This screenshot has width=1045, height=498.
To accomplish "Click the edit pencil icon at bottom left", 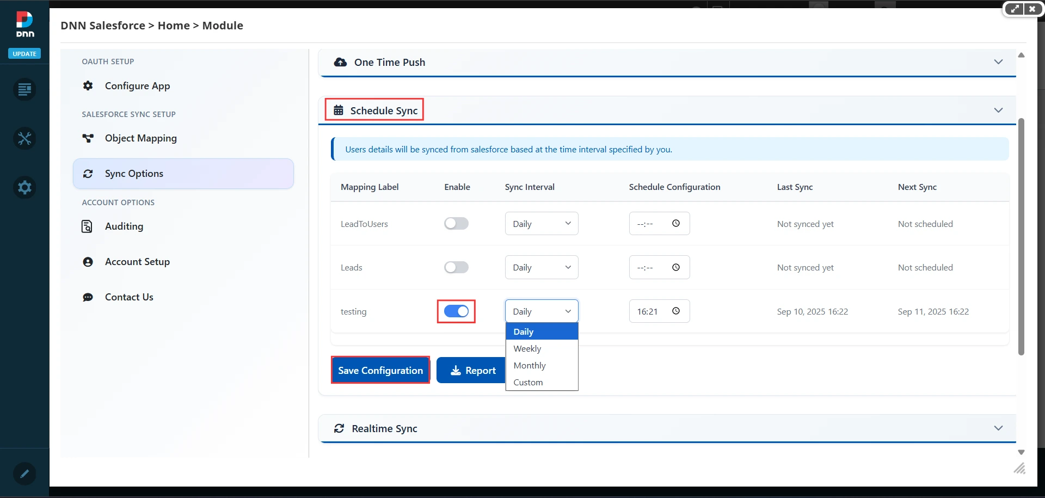I will (x=24, y=474).
